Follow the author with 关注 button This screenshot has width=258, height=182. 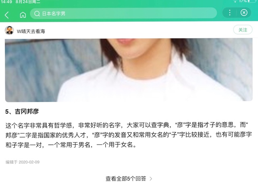point(243,30)
